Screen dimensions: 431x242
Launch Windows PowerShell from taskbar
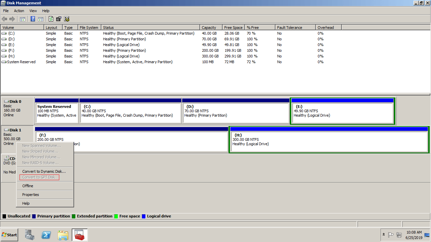coord(46,235)
